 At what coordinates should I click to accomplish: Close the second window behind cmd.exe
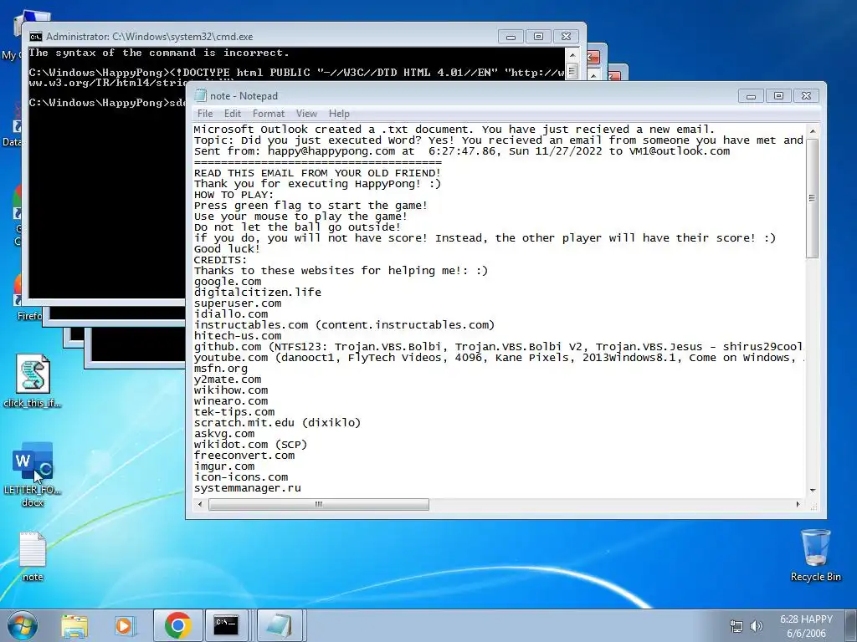pos(593,57)
